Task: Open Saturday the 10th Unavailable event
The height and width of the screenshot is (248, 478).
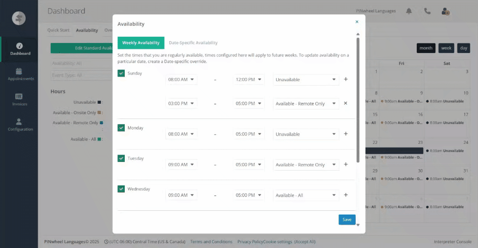Action: coord(445,101)
